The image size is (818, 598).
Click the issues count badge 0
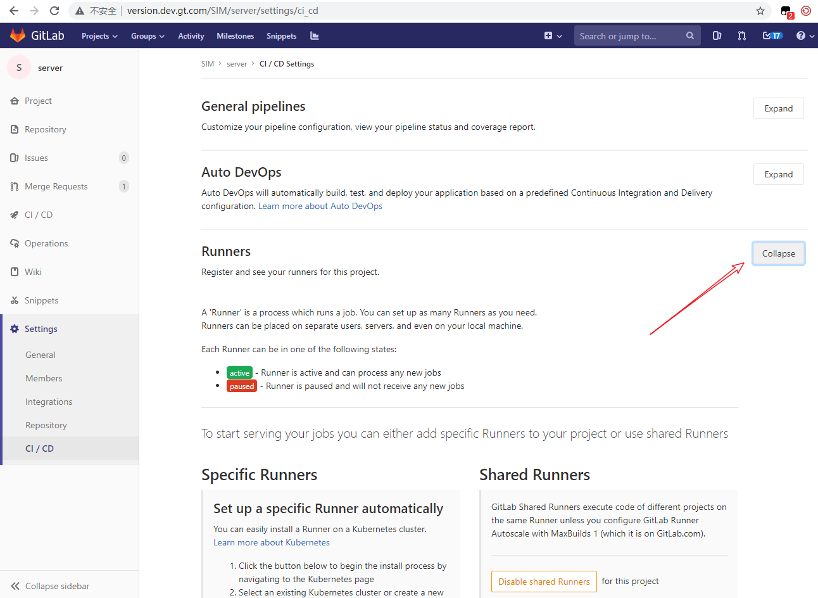click(124, 158)
